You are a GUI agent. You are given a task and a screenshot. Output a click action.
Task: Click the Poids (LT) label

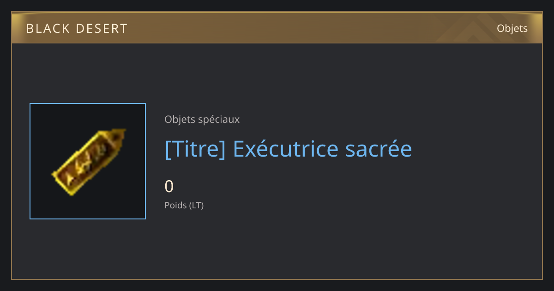pyautogui.click(x=184, y=205)
